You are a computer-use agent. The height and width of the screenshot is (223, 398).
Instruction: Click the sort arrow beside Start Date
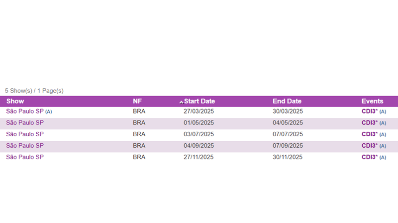click(x=181, y=102)
